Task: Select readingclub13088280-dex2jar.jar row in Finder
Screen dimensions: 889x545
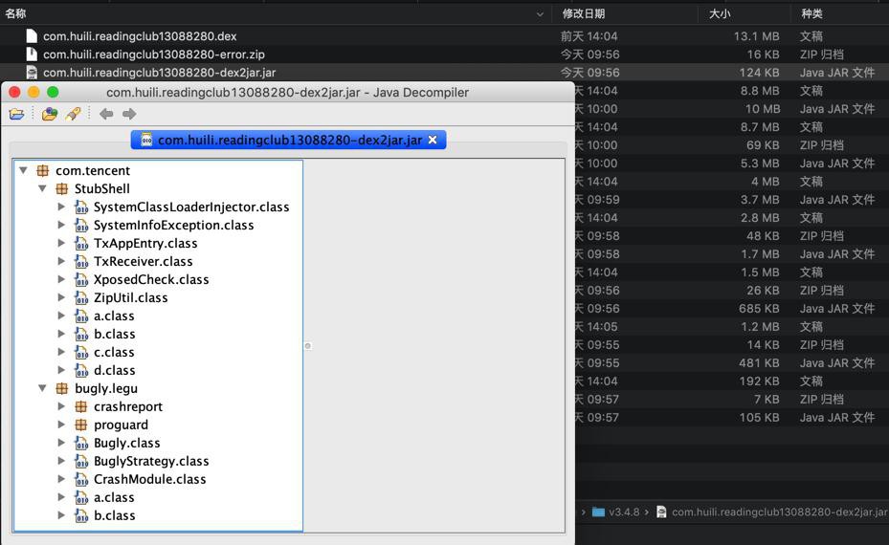Action: coord(444,73)
